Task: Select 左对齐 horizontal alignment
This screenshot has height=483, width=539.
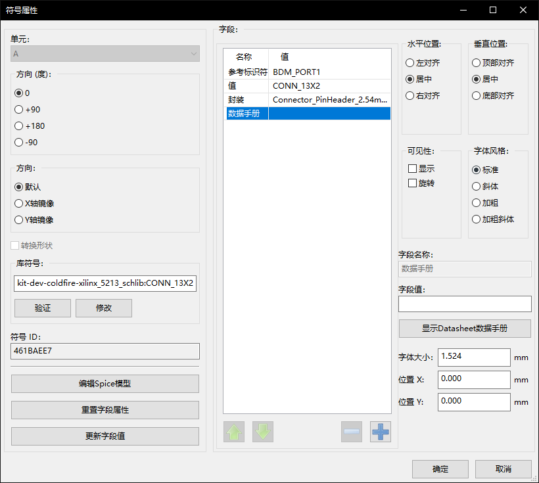Action: point(410,63)
